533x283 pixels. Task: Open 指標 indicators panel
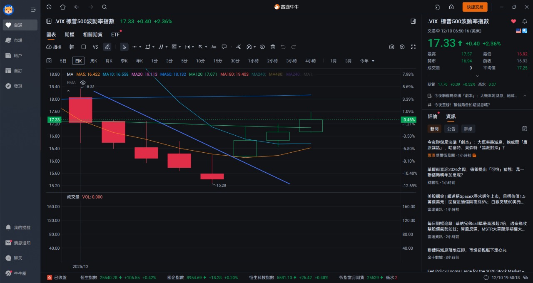(54, 47)
